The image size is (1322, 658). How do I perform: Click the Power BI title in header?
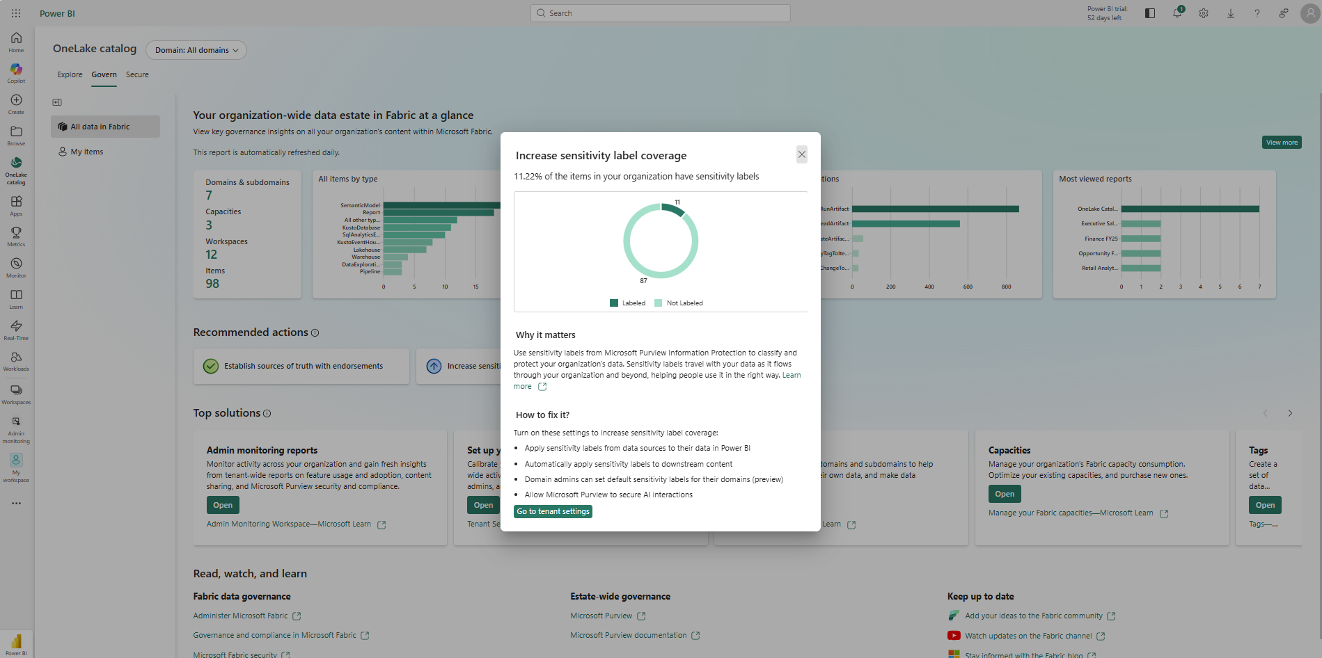tap(57, 13)
